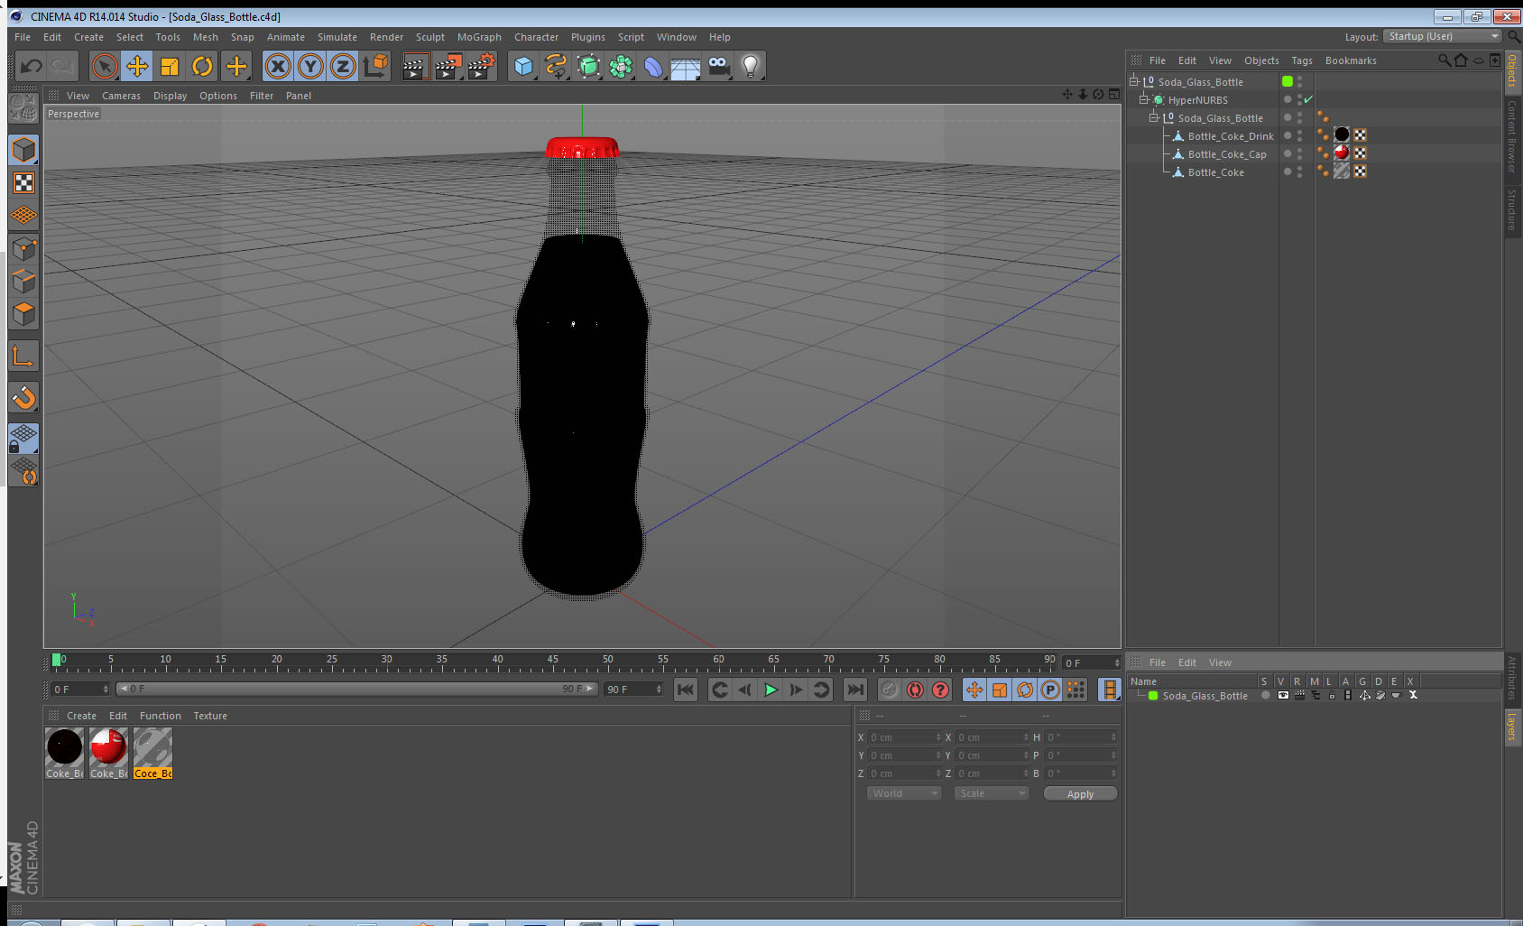Click the Undo arrow icon
The width and height of the screenshot is (1523, 926).
(32, 66)
